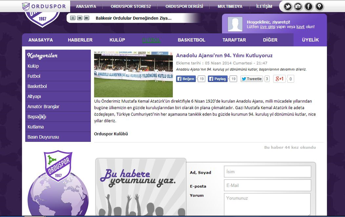Viewport: 345px width, 217px height.
Task: Open ORDUSPOR STORE52 top menu item
Action: tap(131, 6)
